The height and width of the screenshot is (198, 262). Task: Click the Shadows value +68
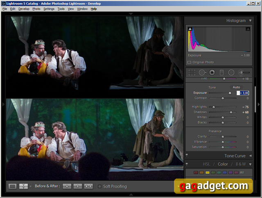[x=246, y=112]
